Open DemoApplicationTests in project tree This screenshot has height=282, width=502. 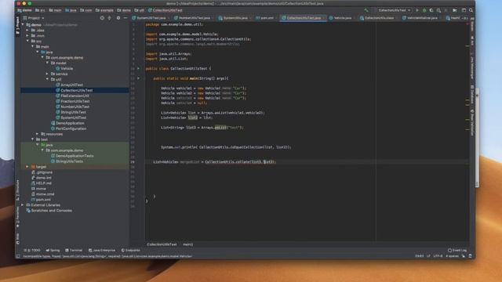click(75, 156)
